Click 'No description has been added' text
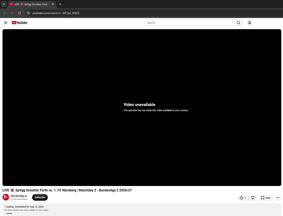283x216 pixels. tap(27, 210)
